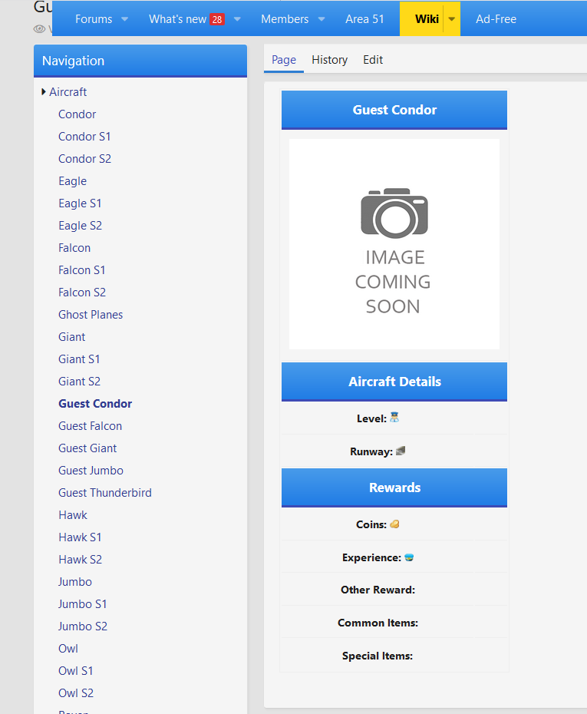Collapse the Aircraft tree arrow
Screen dimensions: 587x714
pos(44,91)
